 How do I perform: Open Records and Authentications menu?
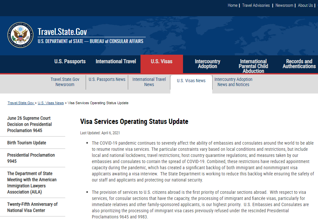click(299, 64)
